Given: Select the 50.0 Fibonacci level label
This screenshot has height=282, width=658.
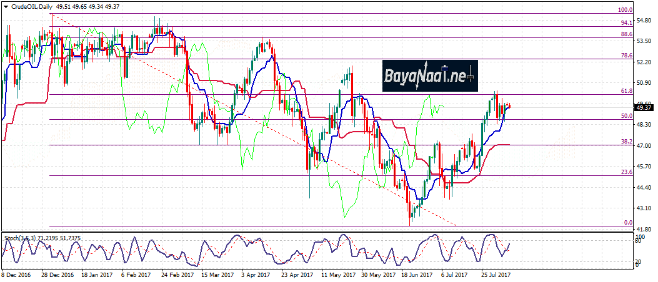Looking at the screenshot, I should pyautogui.click(x=627, y=116).
